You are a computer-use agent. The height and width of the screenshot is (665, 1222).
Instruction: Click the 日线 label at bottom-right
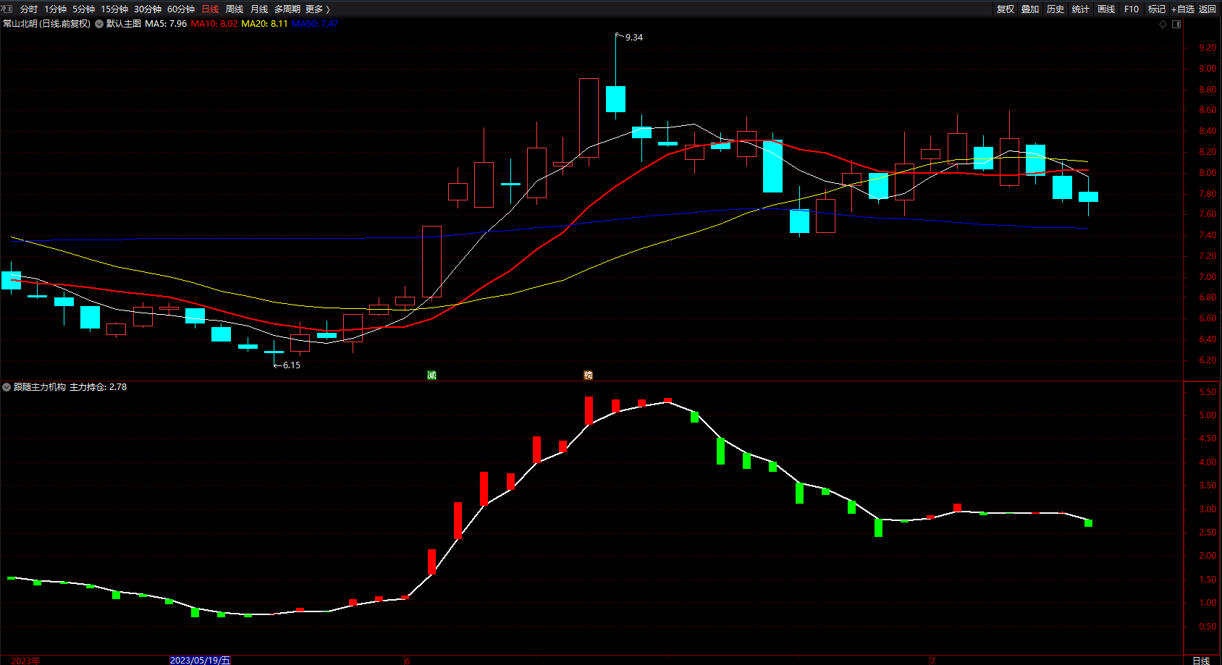(1201, 660)
